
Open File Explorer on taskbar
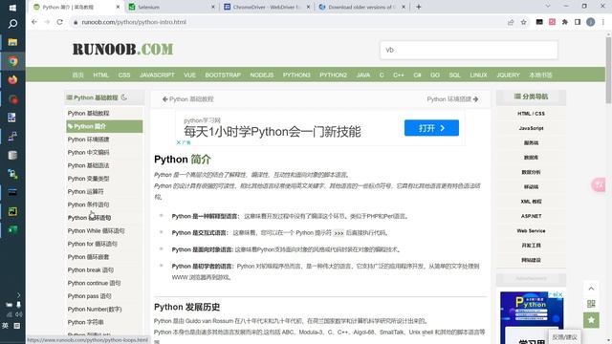coord(12,42)
